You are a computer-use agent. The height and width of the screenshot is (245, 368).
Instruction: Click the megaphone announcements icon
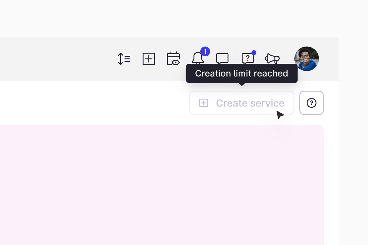[272, 59]
